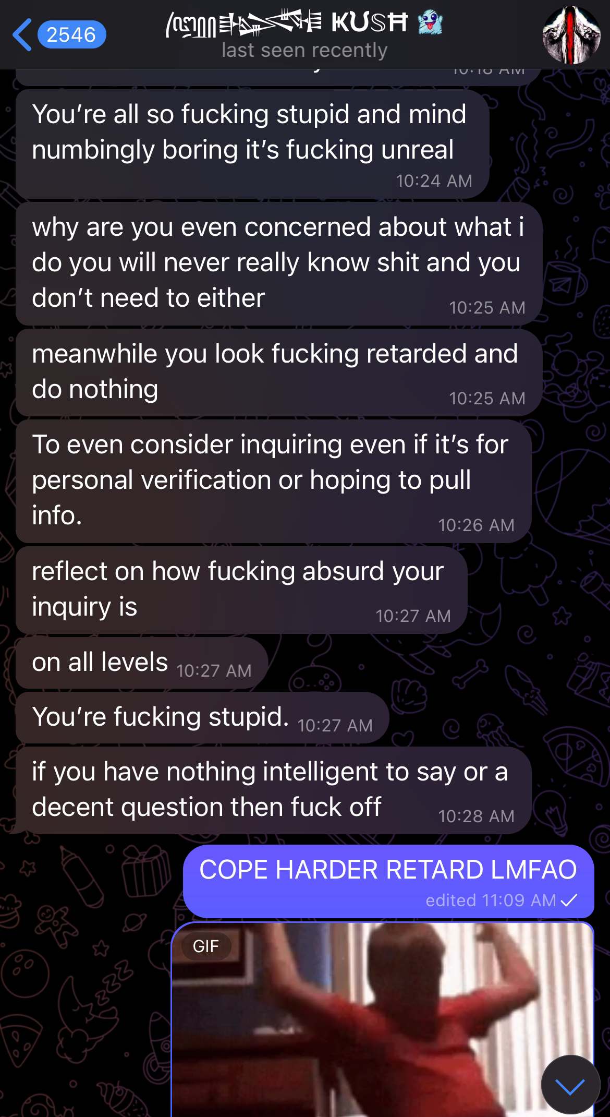
Task: Tap the 'mind numbingly boring' message
Action: point(252,144)
